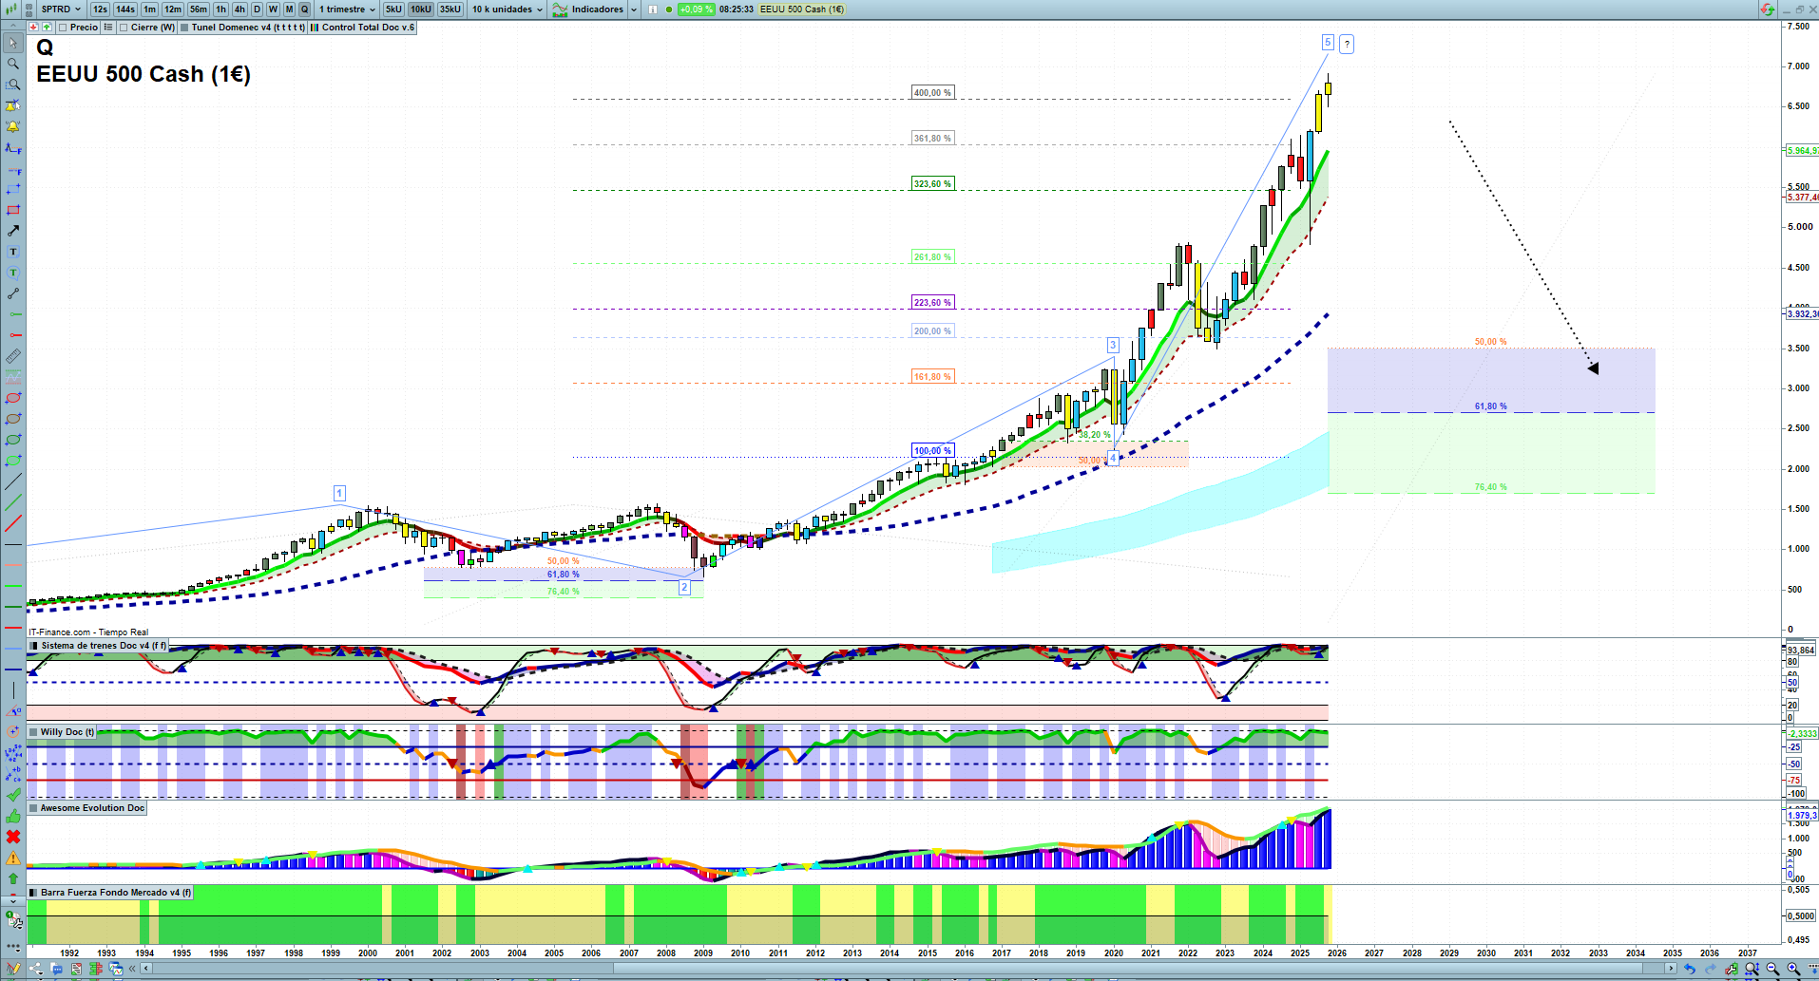
Task: Open the price settings list icon beside Precio
Action: [x=108, y=28]
